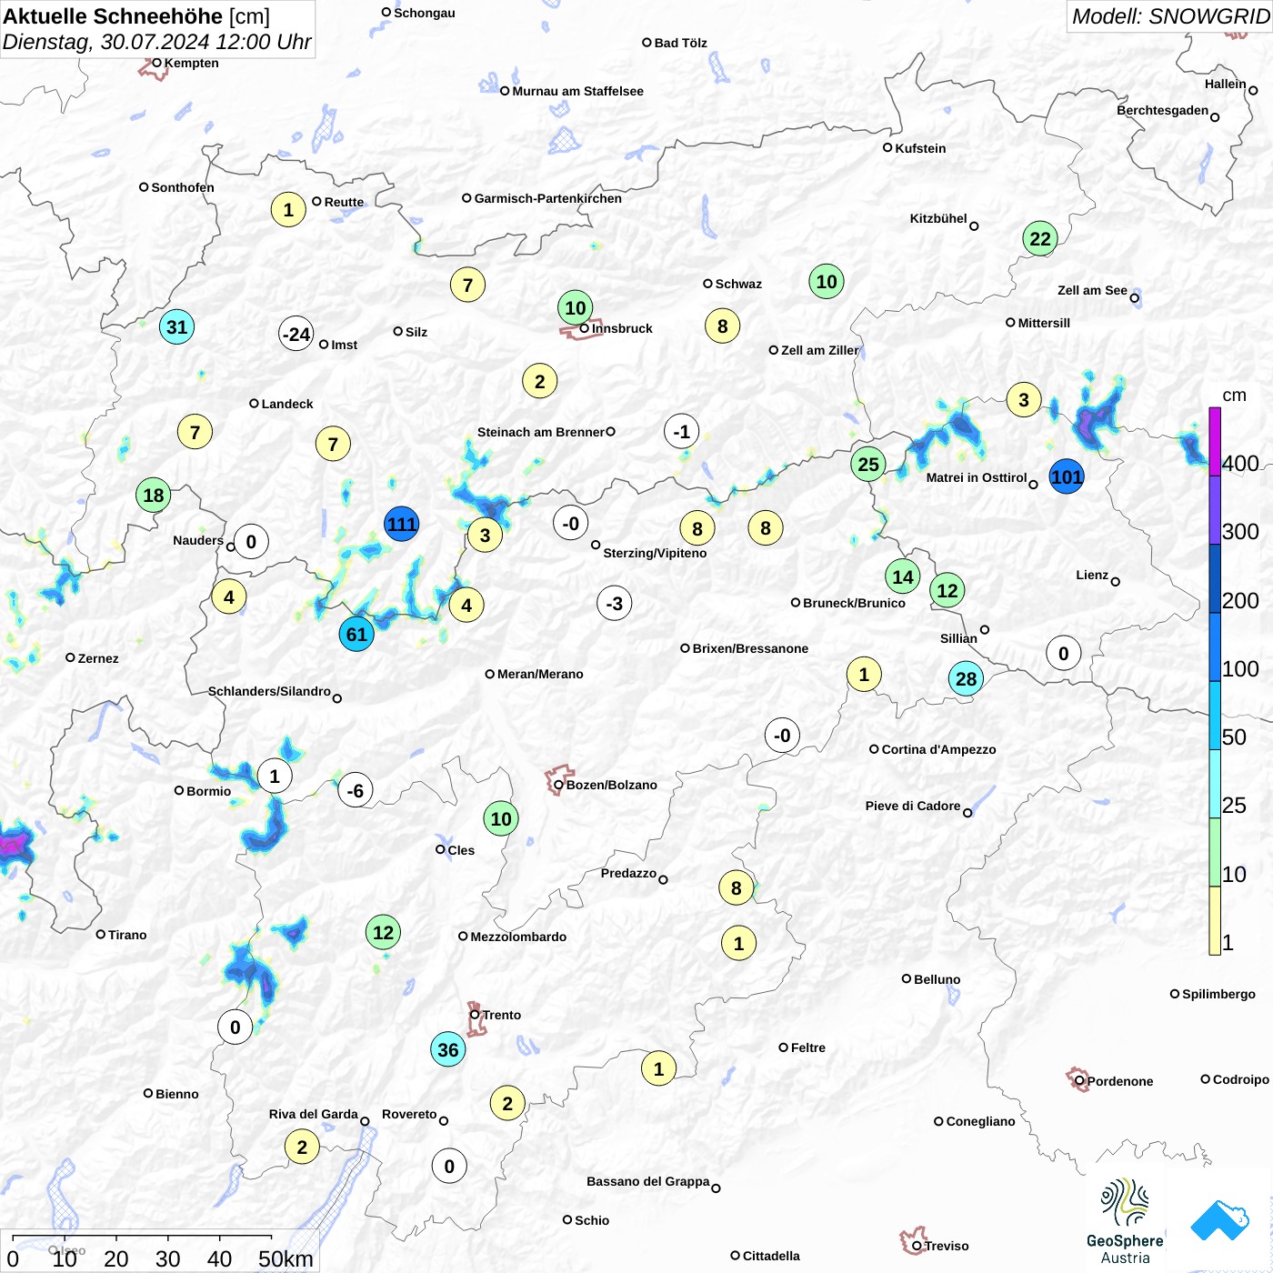Screen dimensions: 1273x1273
Task: Click the 0 marker near Lienz
Action: click(1064, 653)
